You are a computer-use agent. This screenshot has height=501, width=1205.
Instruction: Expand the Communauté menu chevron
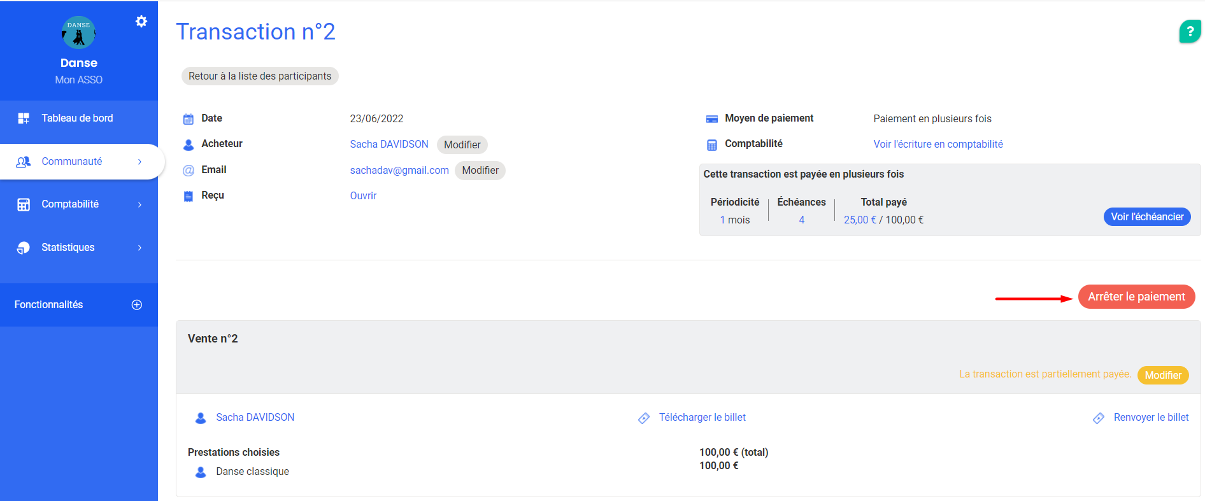139,162
